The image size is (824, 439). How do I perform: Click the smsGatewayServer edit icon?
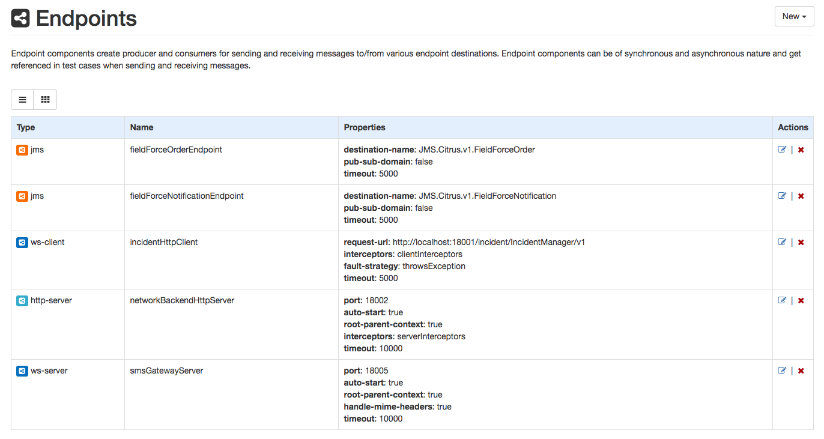tap(782, 371)
